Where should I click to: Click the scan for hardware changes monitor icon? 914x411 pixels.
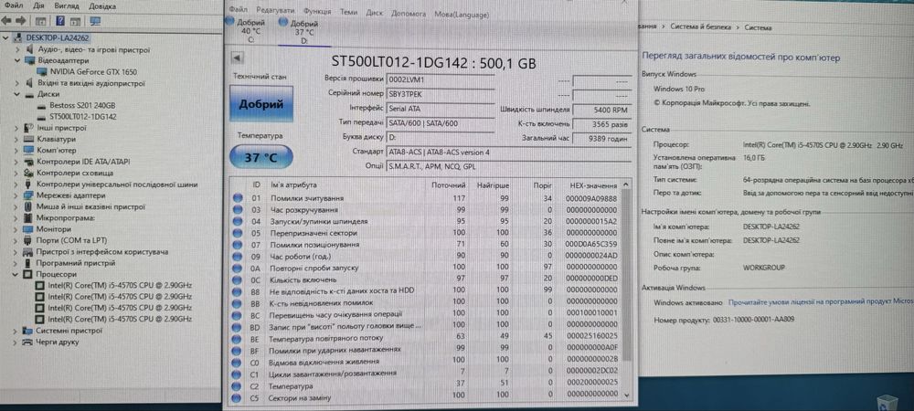[96, 22]
